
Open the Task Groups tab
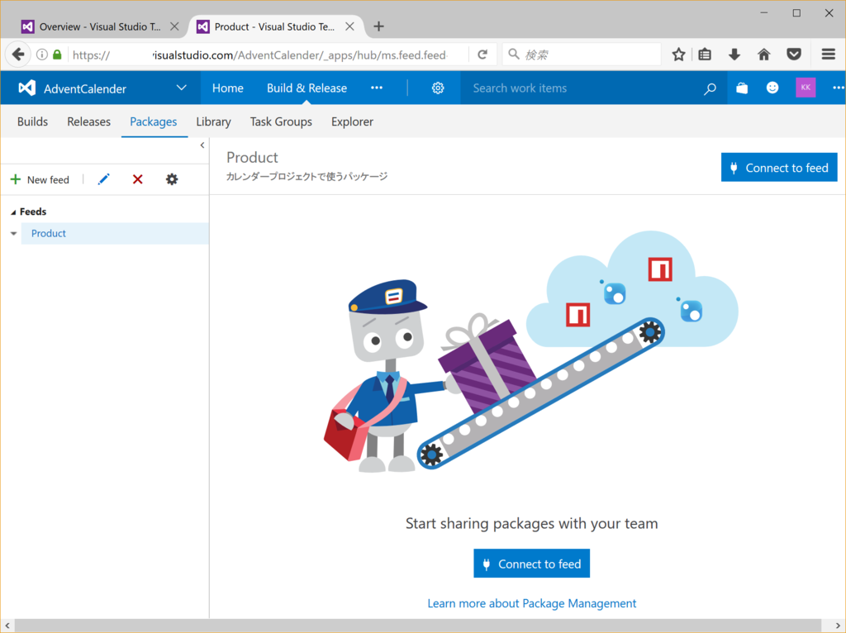click(281, 121)
